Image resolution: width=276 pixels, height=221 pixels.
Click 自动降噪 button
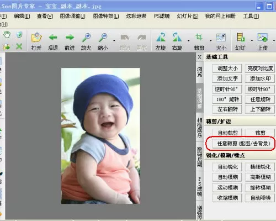260,198
